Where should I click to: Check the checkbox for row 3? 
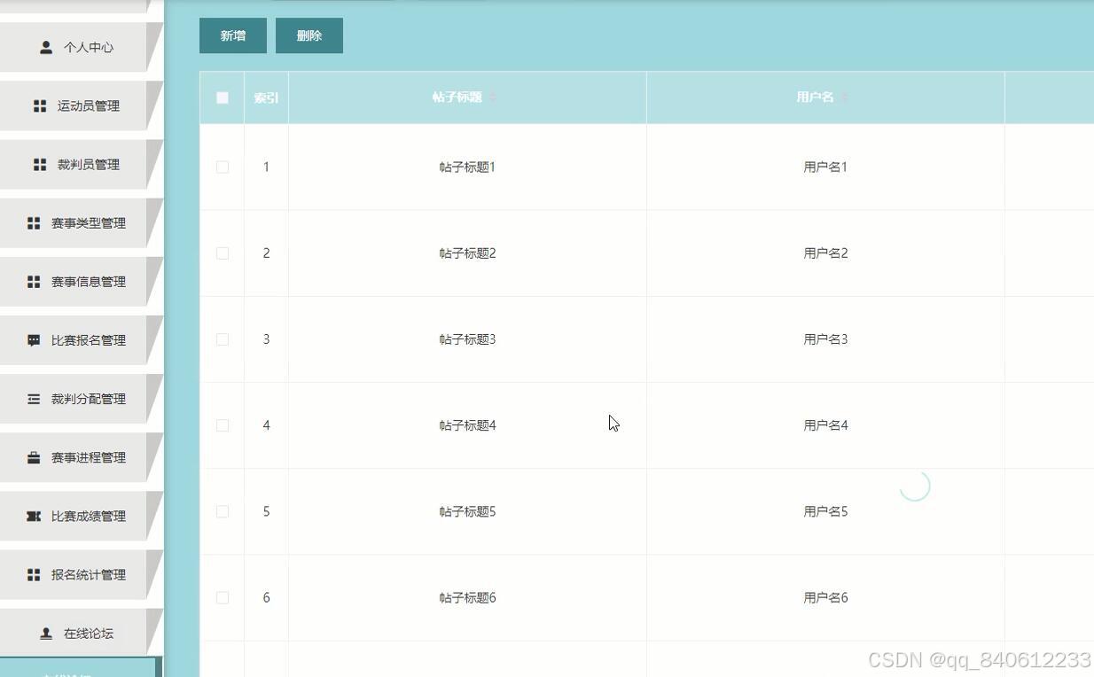[x=223, y=339]
